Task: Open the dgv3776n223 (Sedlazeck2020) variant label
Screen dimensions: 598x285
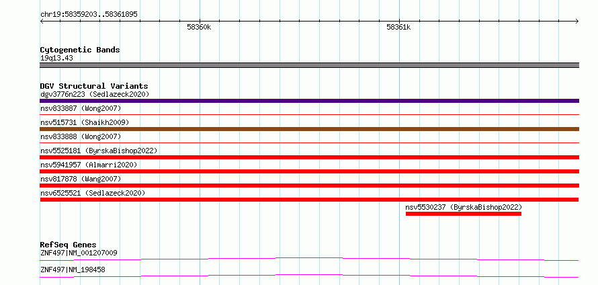Action: tap(95, 94)
